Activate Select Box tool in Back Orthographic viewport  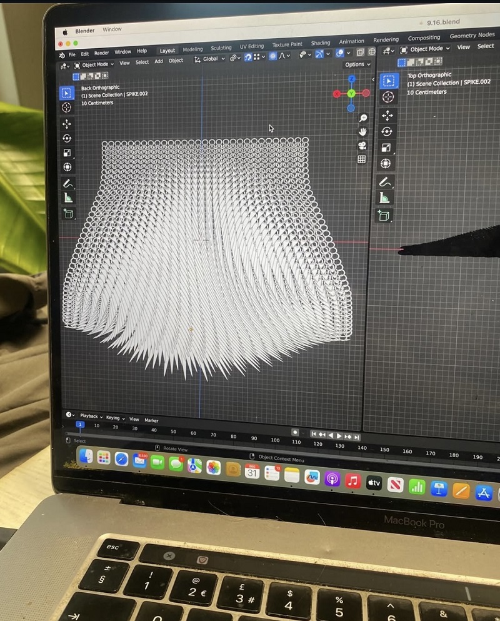pyautogui.click(x=66, y=93)
